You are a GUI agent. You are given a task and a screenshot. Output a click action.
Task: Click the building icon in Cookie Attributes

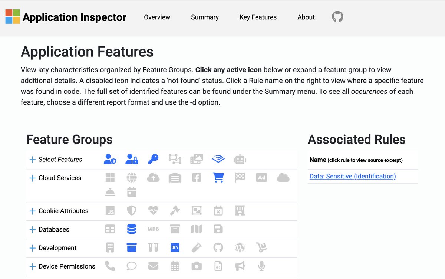240,211
